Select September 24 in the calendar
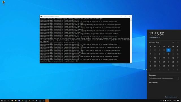Image resolution: width=181 pixels, height=102 pixels. click(178, 62)
